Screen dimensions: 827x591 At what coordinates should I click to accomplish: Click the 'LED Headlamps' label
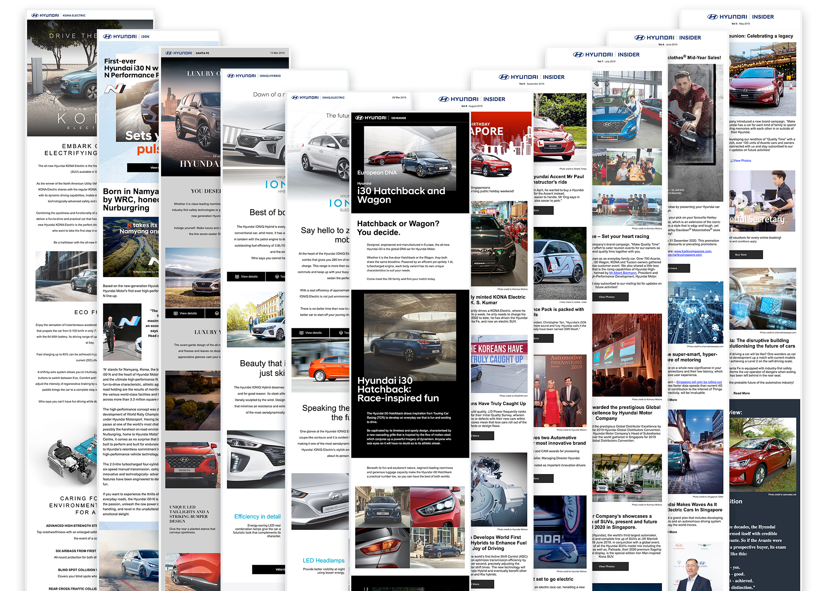coord(323,560)
